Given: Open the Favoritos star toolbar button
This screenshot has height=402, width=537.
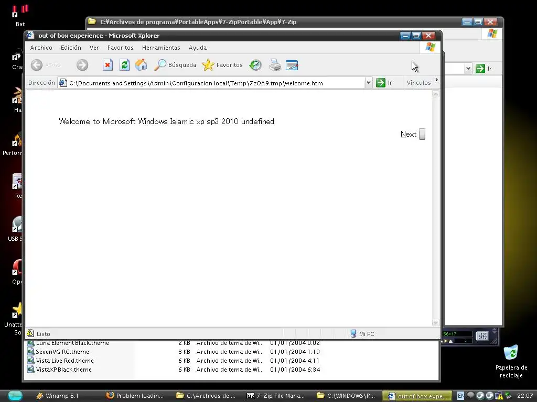Looking at the screenshot, I should (x=222, y=65).
